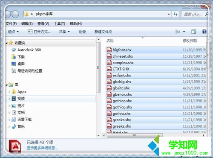The height and width of the screenshot is (158, 213).
Task: Click the extfont.shx file icon
Action: [x=109, y=75]
